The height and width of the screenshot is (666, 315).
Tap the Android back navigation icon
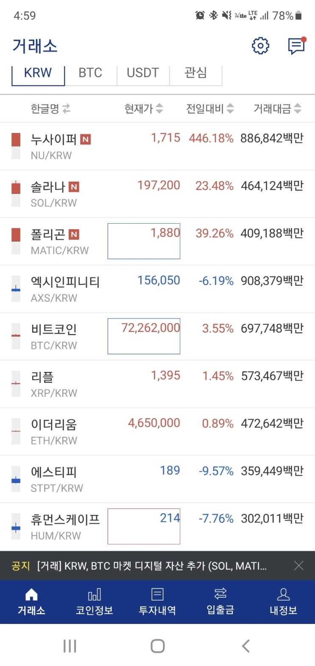[246, 646]
